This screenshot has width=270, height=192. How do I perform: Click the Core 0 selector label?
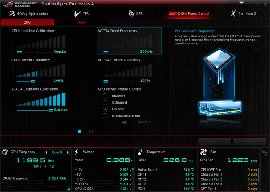[x=57, y=152]
